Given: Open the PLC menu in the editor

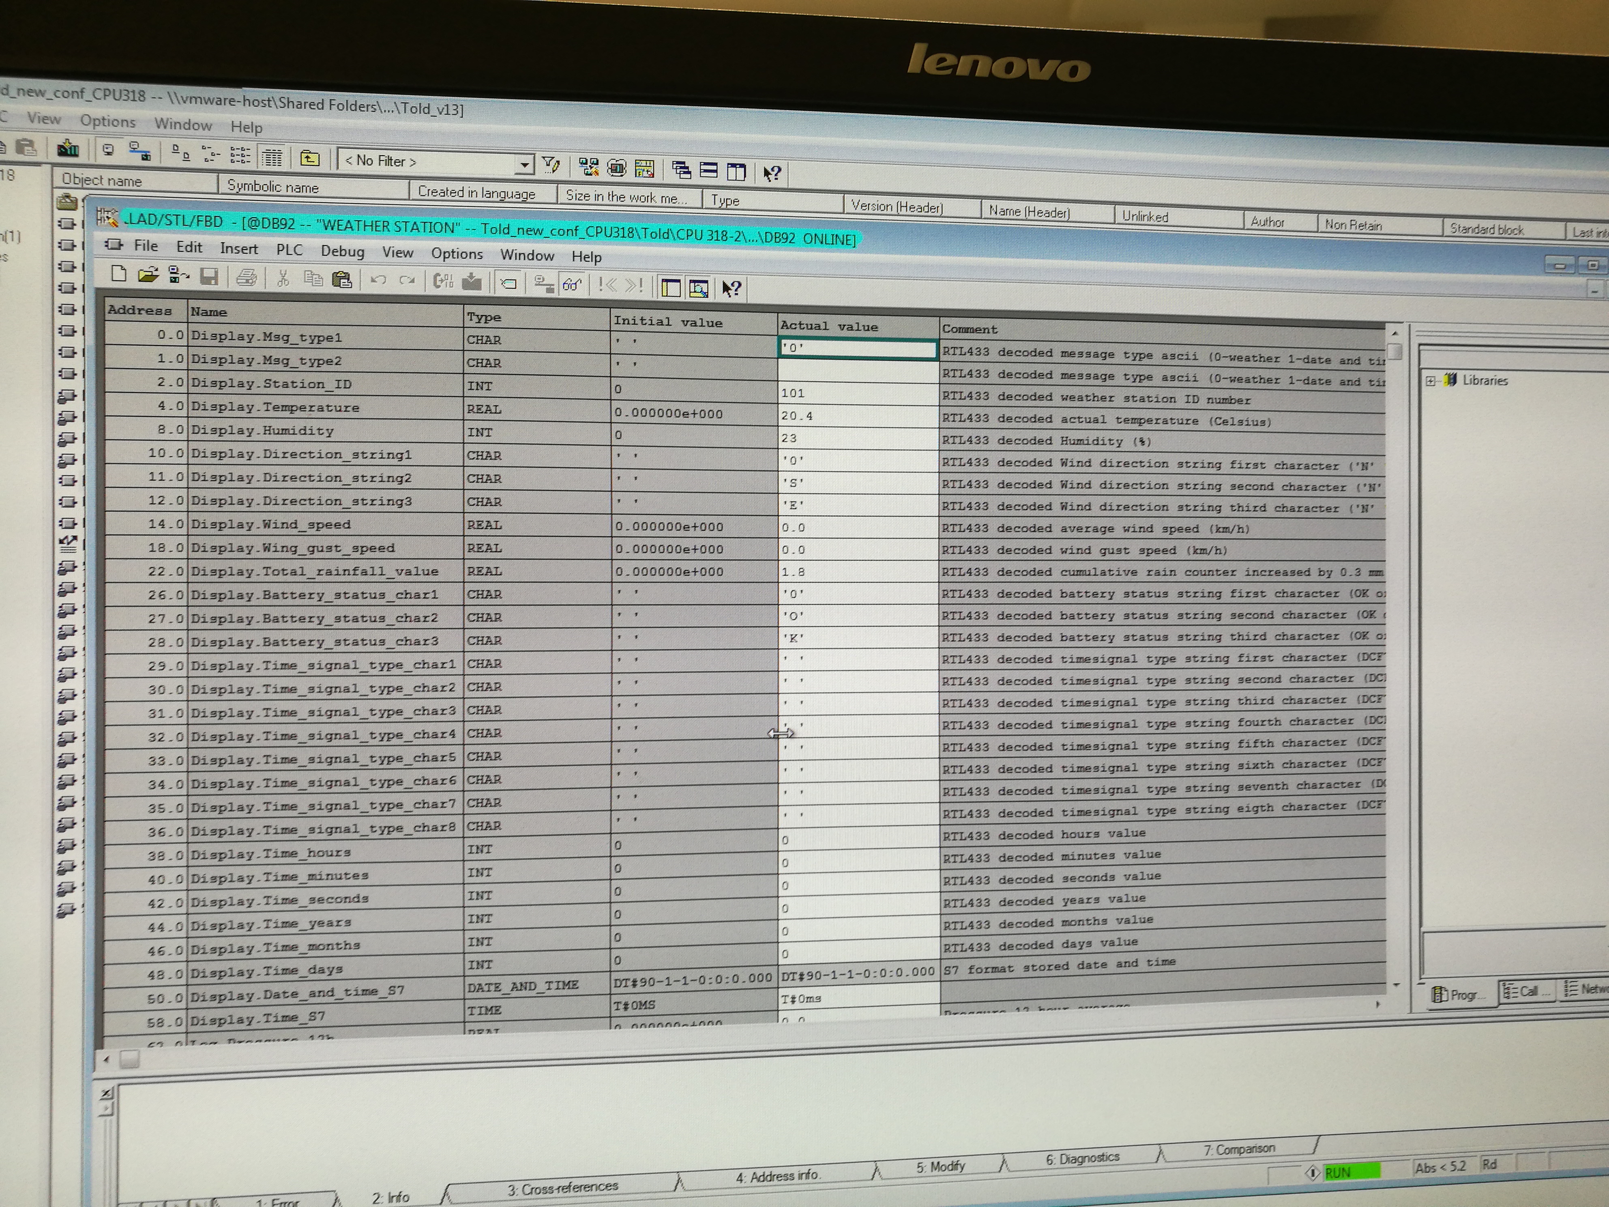Looking at the screenshot, I should [x=289, y=249].
